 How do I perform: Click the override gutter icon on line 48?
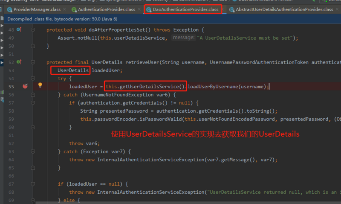tap(19, 29)
